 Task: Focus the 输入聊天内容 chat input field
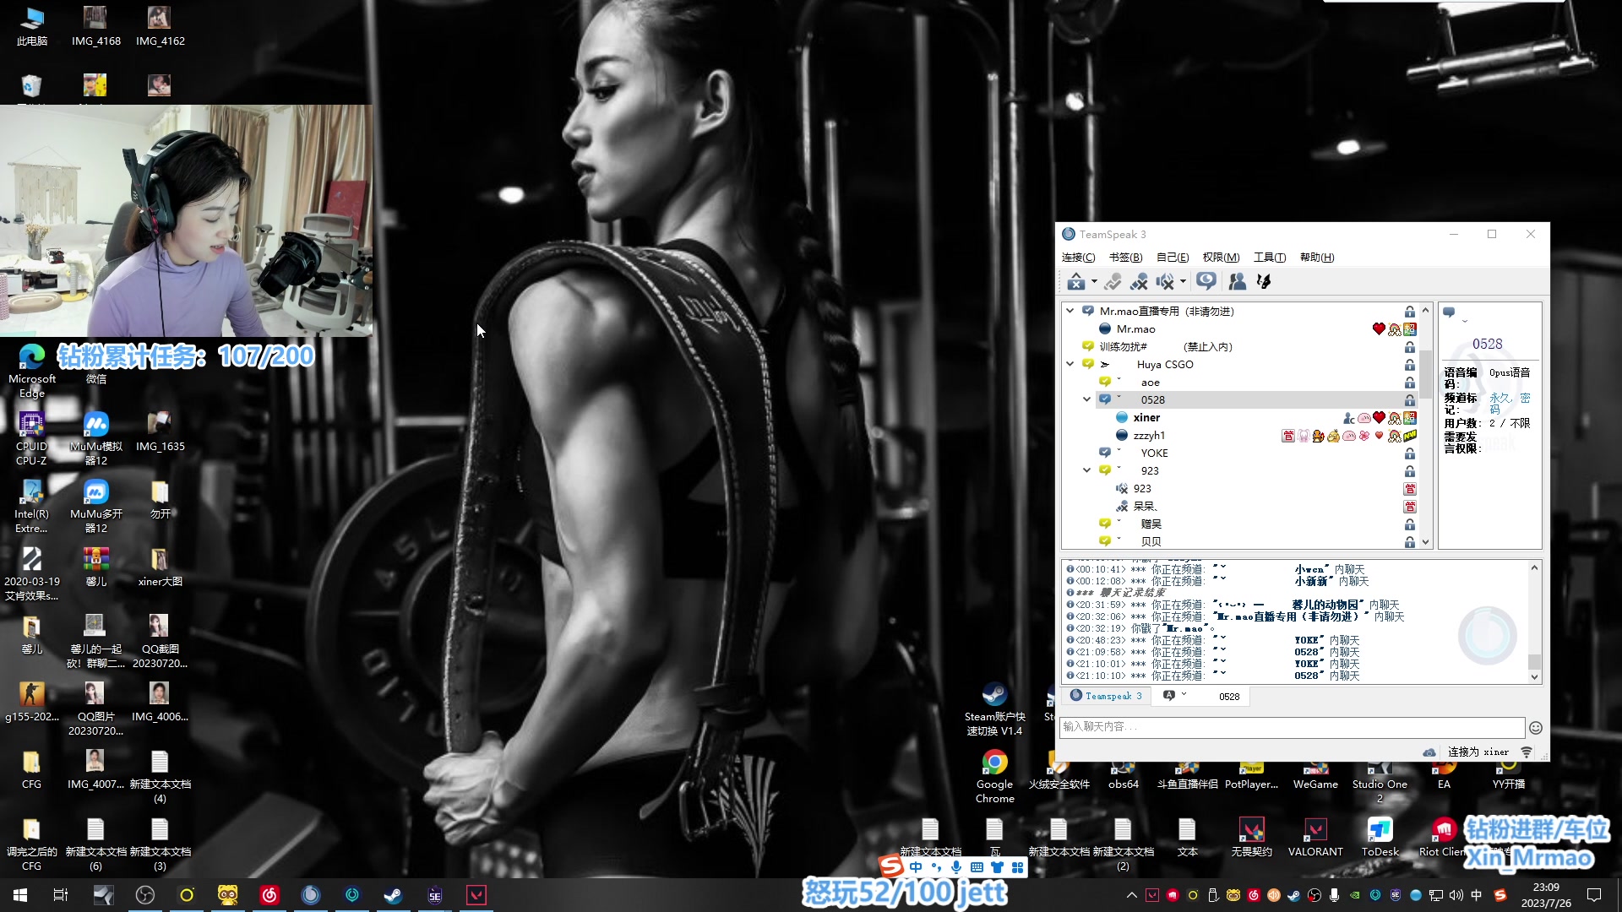click(x=1293, y=727)
